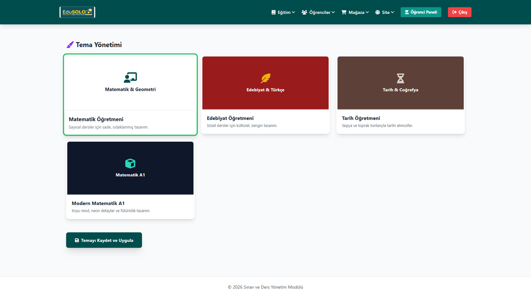Click the red Çıkış logout button
This screenshot has height=296, width=531.
coord(459,12)
